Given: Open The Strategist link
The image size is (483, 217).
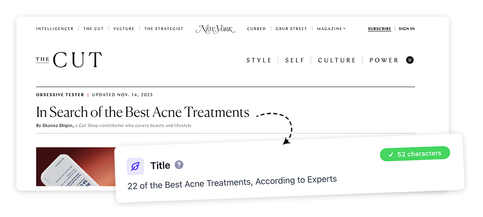Looking at the screenshot, I should pos(164,29).
